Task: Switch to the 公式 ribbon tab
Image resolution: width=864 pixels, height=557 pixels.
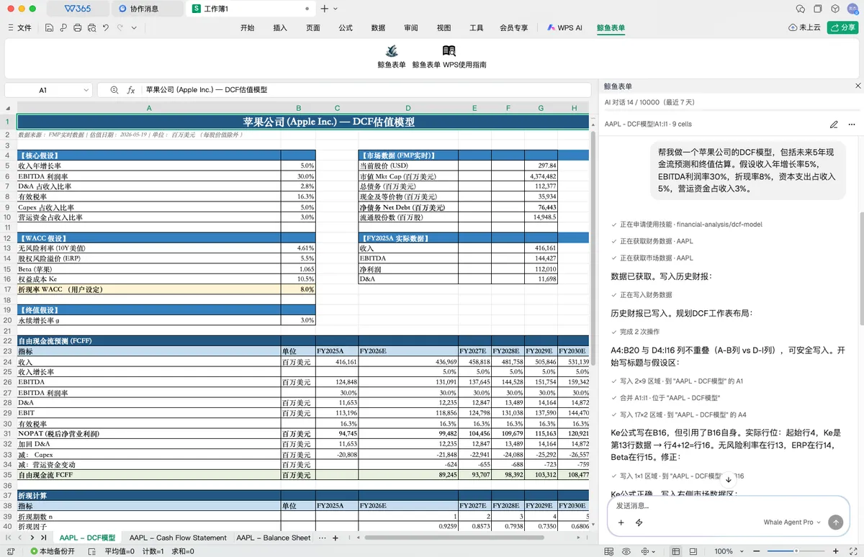Action: [346, 28]
